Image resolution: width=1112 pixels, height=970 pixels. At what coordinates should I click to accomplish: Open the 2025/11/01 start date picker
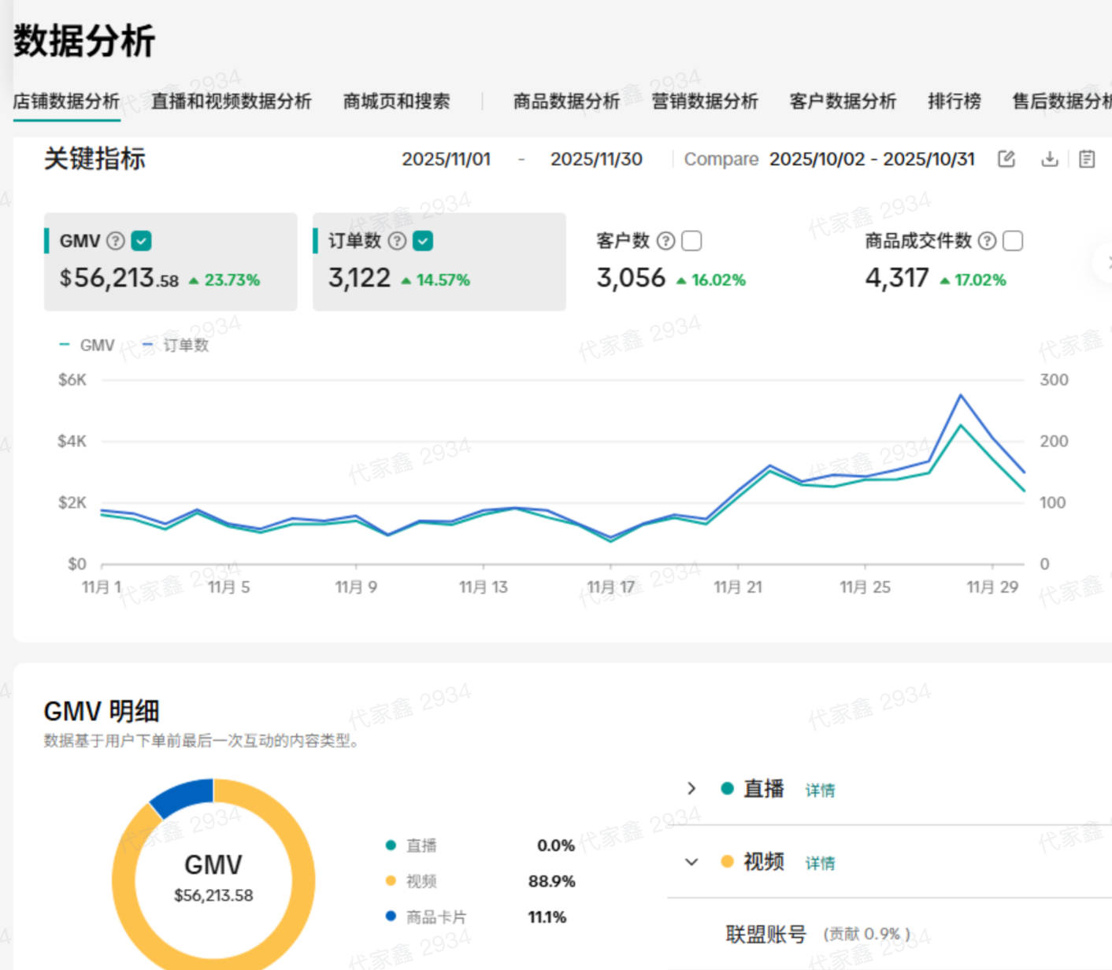[446, 159]
